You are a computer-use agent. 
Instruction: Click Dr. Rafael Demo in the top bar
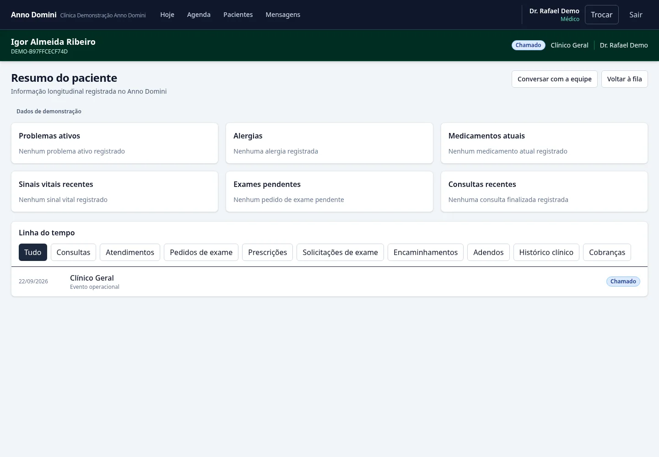click(554, 11)
